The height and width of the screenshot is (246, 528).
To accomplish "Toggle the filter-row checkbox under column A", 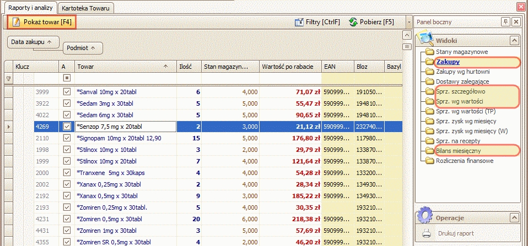I will 67,78.
